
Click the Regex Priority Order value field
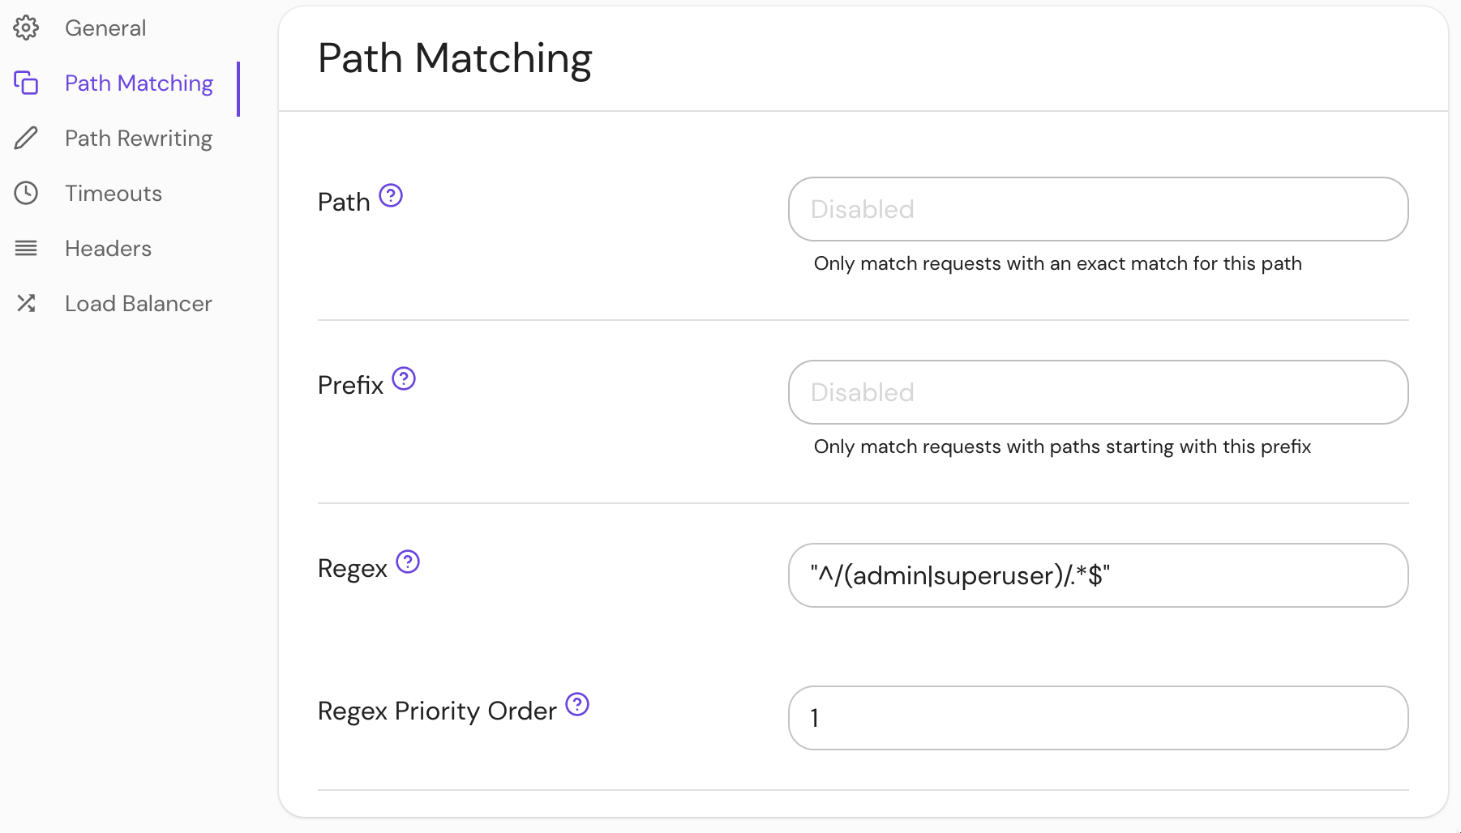tap(1097, 718)
